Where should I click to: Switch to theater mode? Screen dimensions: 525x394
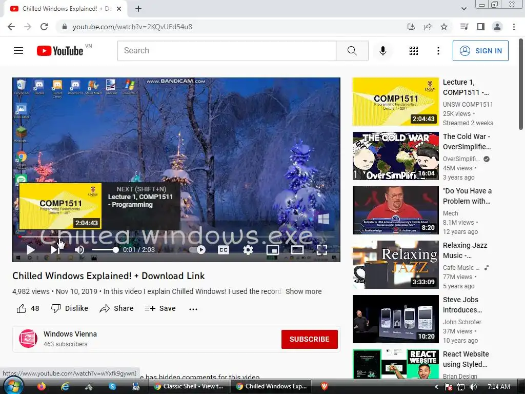(297, 250)
